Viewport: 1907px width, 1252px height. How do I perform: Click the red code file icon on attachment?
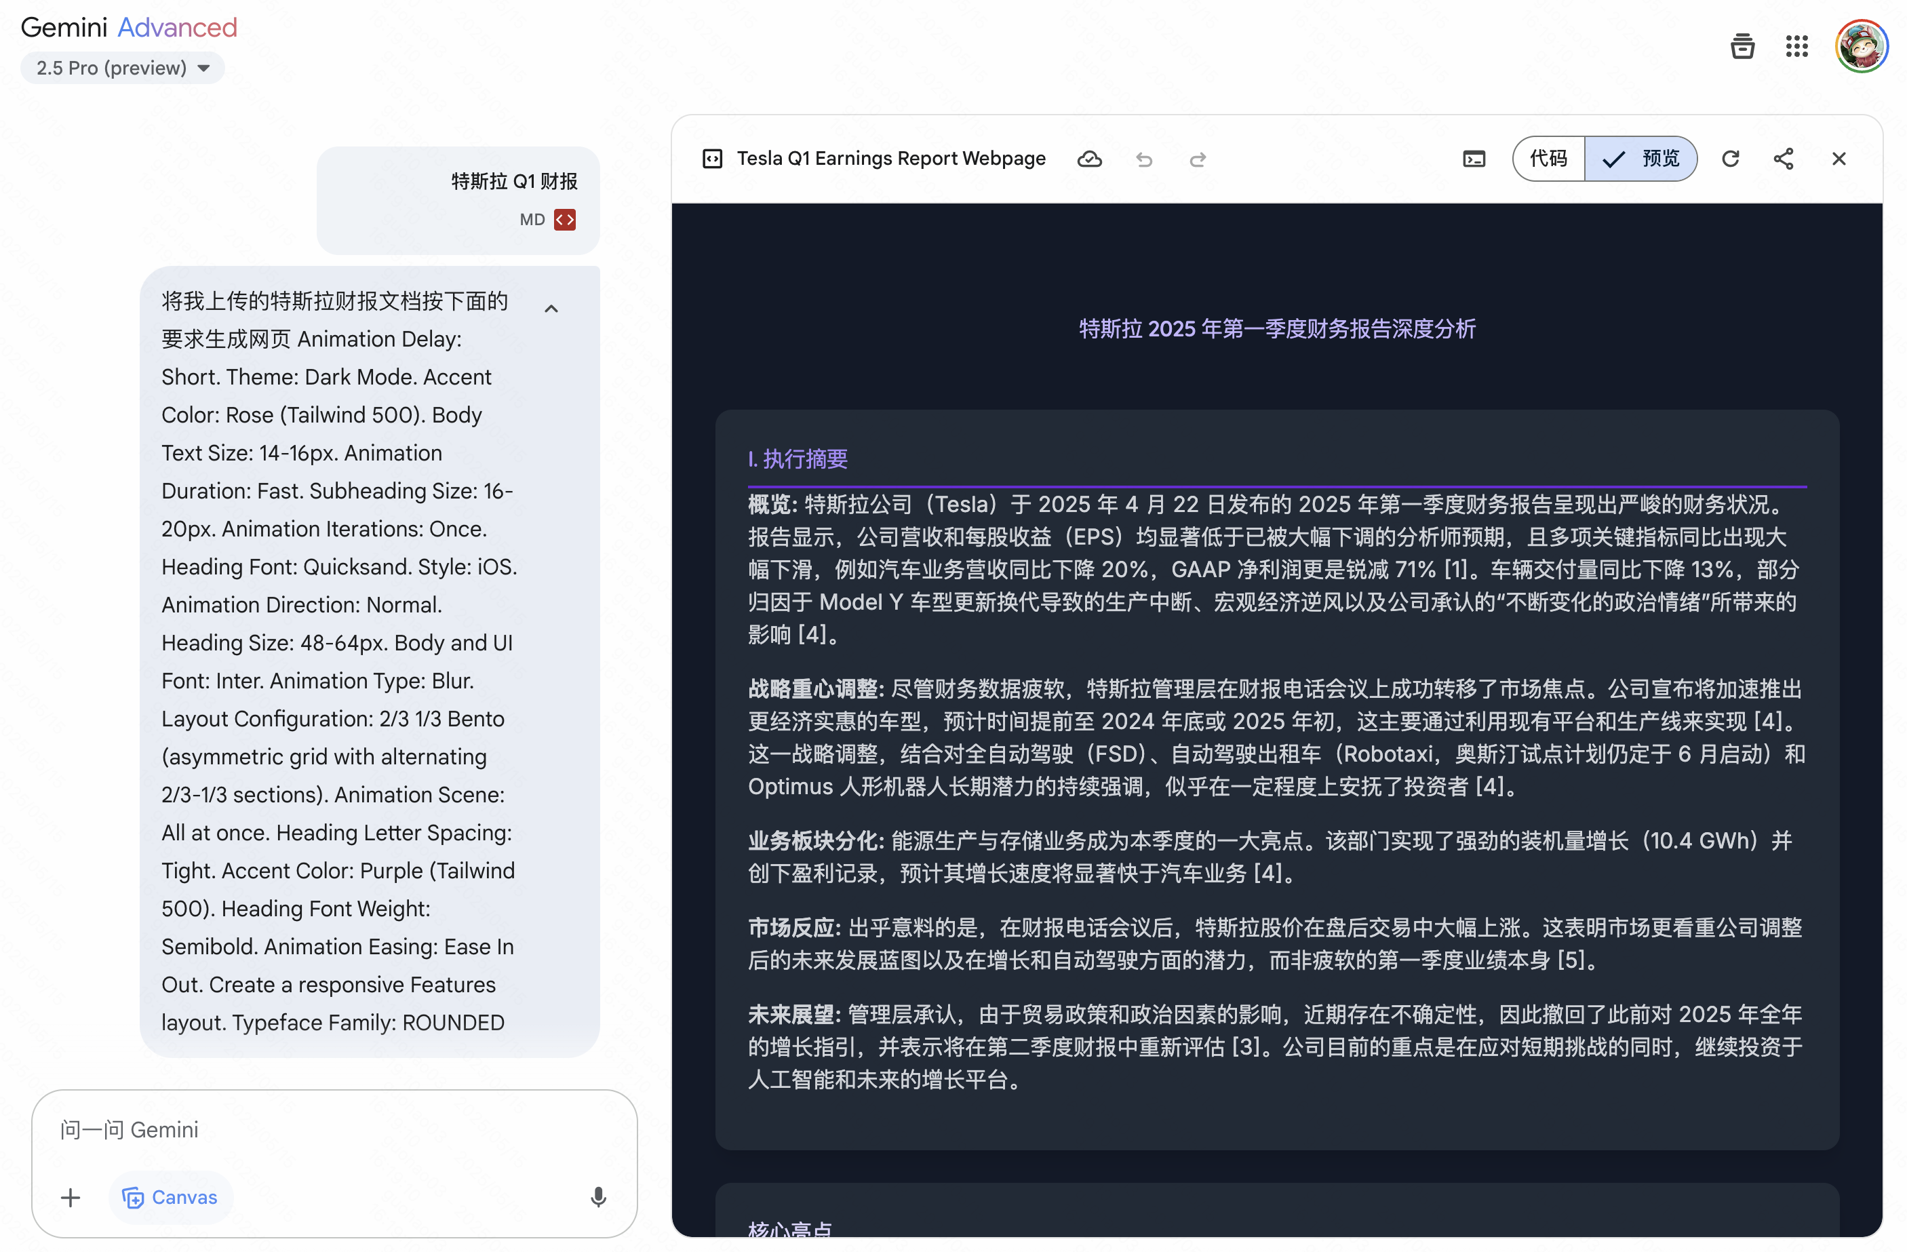point(565,220)
